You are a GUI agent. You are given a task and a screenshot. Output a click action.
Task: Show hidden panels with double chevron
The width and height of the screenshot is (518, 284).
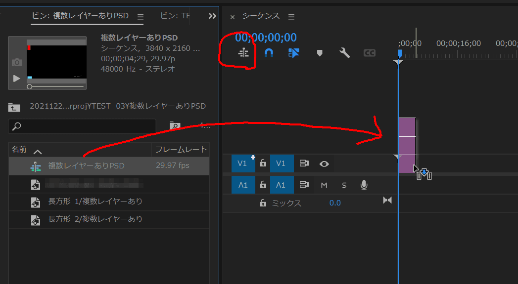point(212,16)
